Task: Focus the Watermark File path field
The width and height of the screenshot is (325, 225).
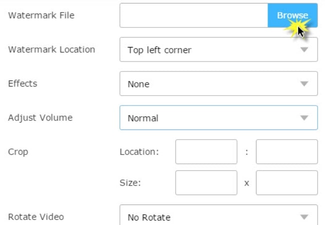Action: click(193, 15)
